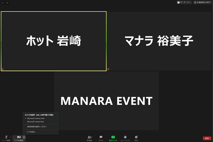Start recording with the Recording icon

(x=125, y=137)
